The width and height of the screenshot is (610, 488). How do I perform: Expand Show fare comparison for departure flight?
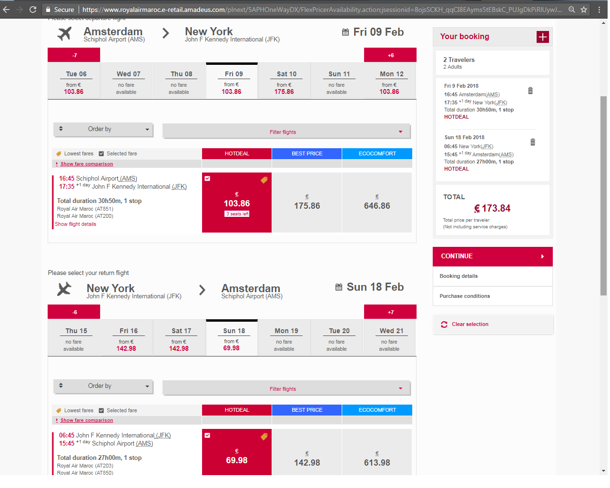click(x=87, y=164)
